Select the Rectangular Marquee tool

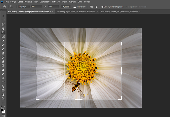click(3, 20)
